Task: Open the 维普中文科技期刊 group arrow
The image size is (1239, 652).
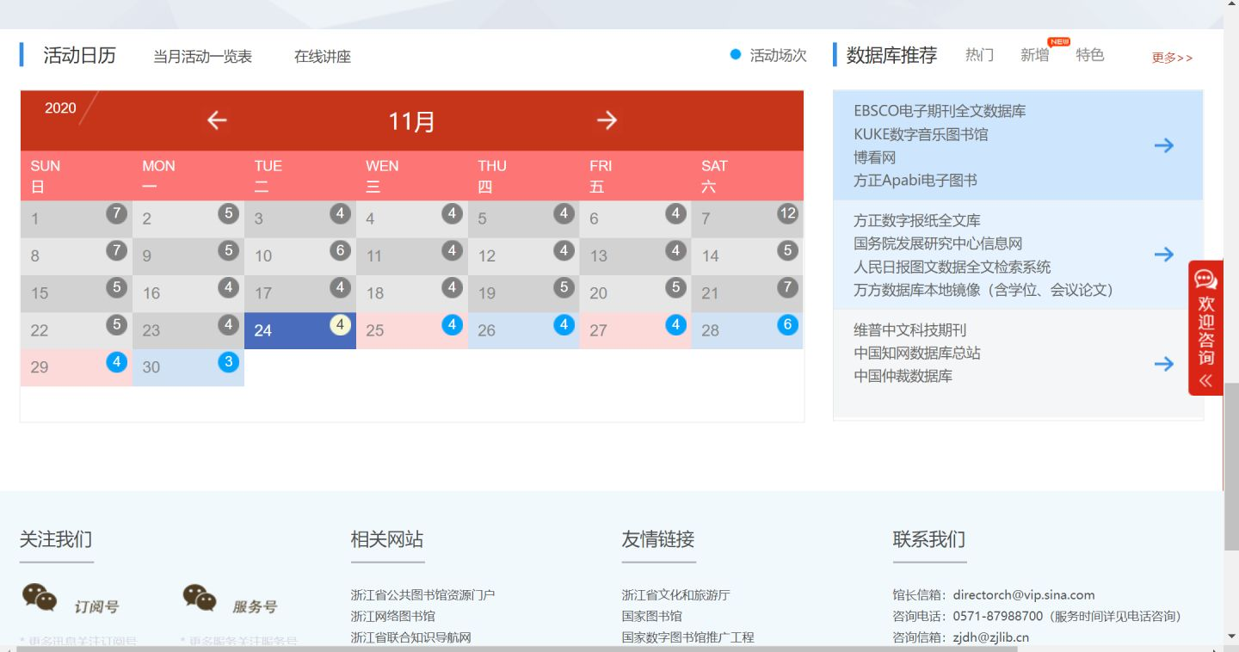Action: 1164,364
